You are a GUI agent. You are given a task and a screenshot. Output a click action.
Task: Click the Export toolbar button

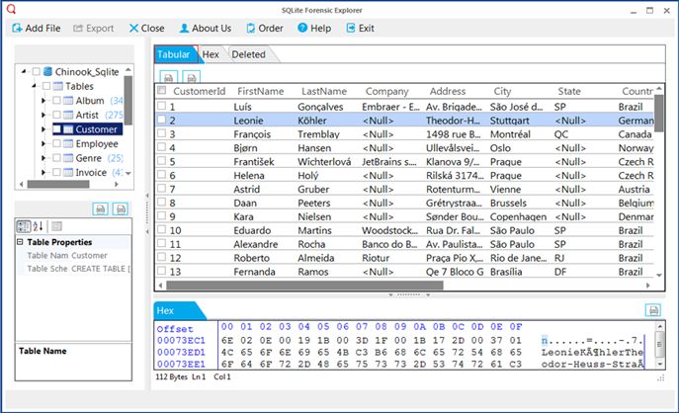click(x=94, y=28)
